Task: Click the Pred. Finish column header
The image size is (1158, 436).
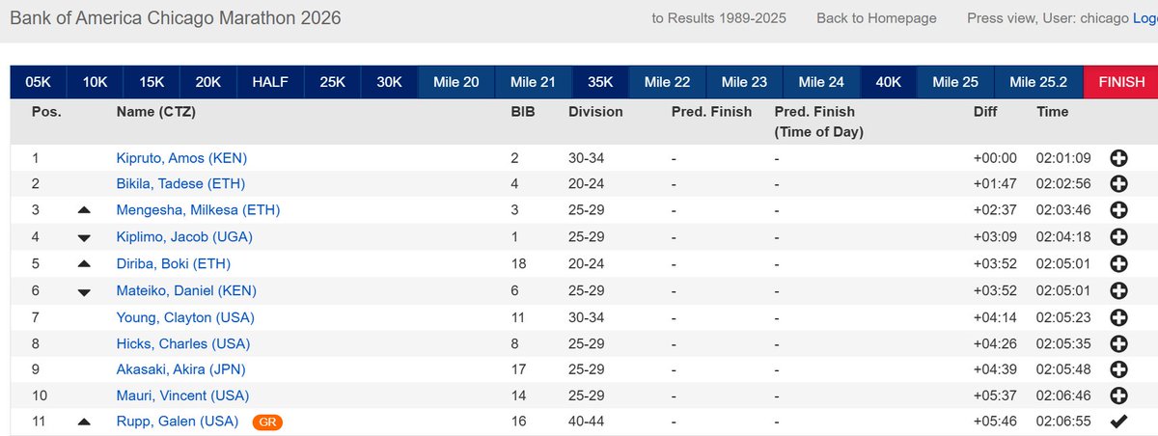Action: [711, 112]
